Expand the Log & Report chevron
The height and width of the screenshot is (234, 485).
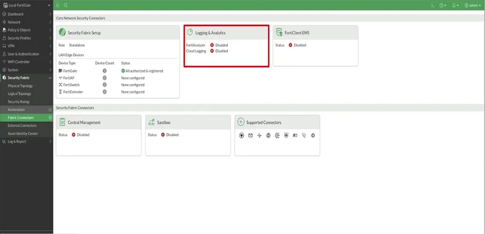point(50,142)
